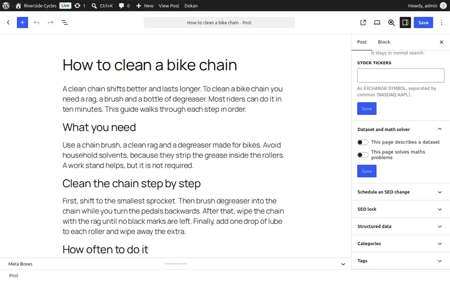Open the Riverside Cycles site home link

point(36,6)
